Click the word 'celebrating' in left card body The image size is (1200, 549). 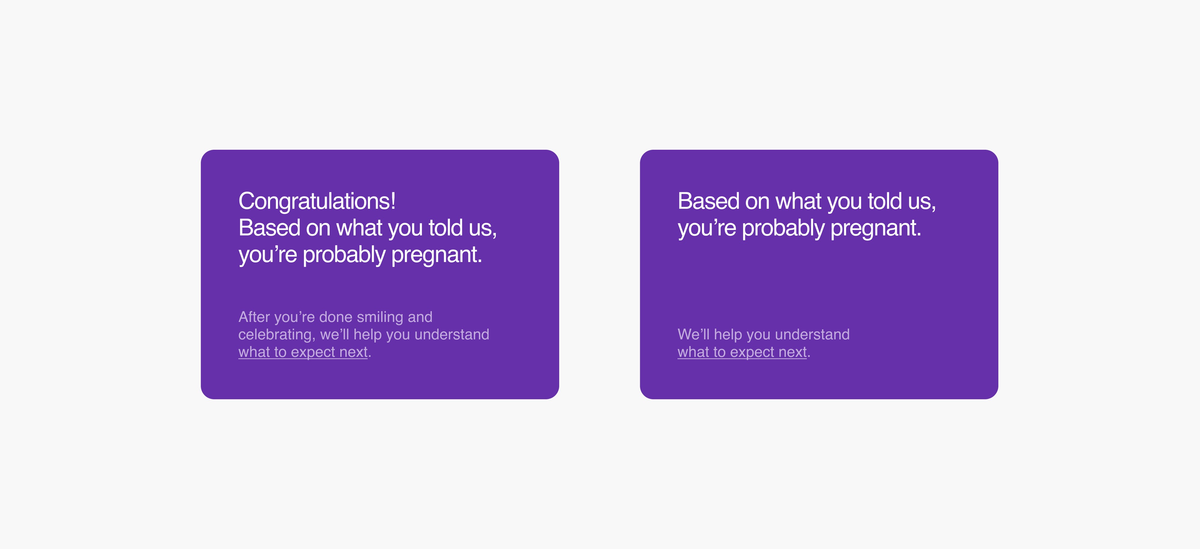[x=275, y=335]
